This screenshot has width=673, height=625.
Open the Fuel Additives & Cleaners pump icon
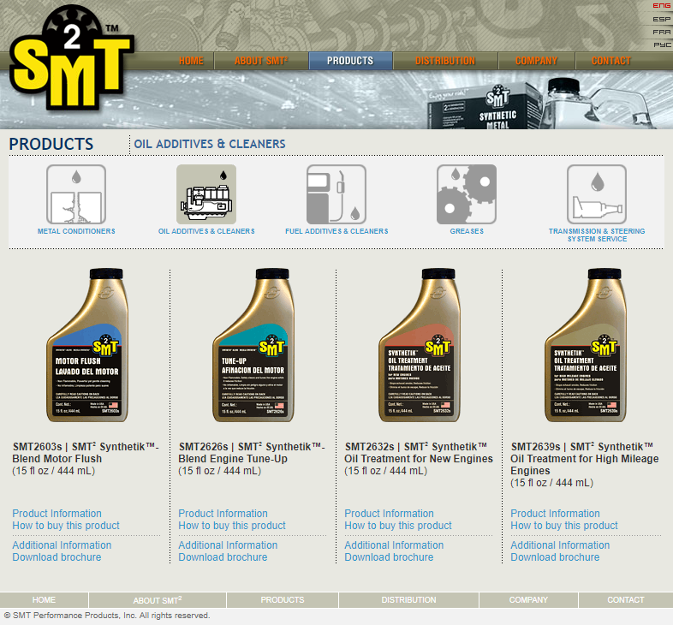pos(336,194)
